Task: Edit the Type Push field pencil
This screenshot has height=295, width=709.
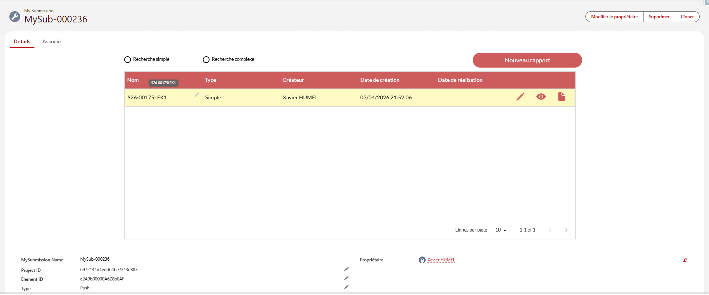Action: pos(346,287)
